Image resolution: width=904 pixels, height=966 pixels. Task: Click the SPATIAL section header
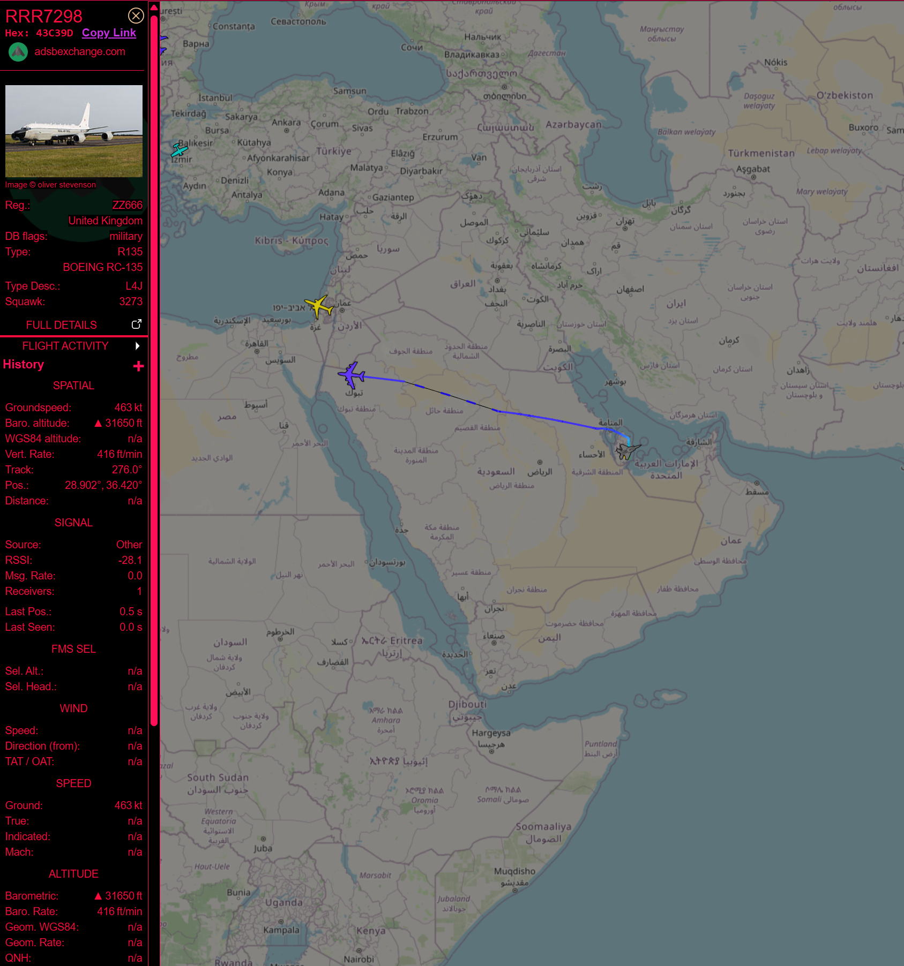pos(73,386)
